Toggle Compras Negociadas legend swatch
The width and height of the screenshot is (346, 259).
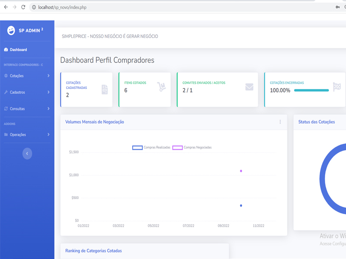[x=177, y=148]
